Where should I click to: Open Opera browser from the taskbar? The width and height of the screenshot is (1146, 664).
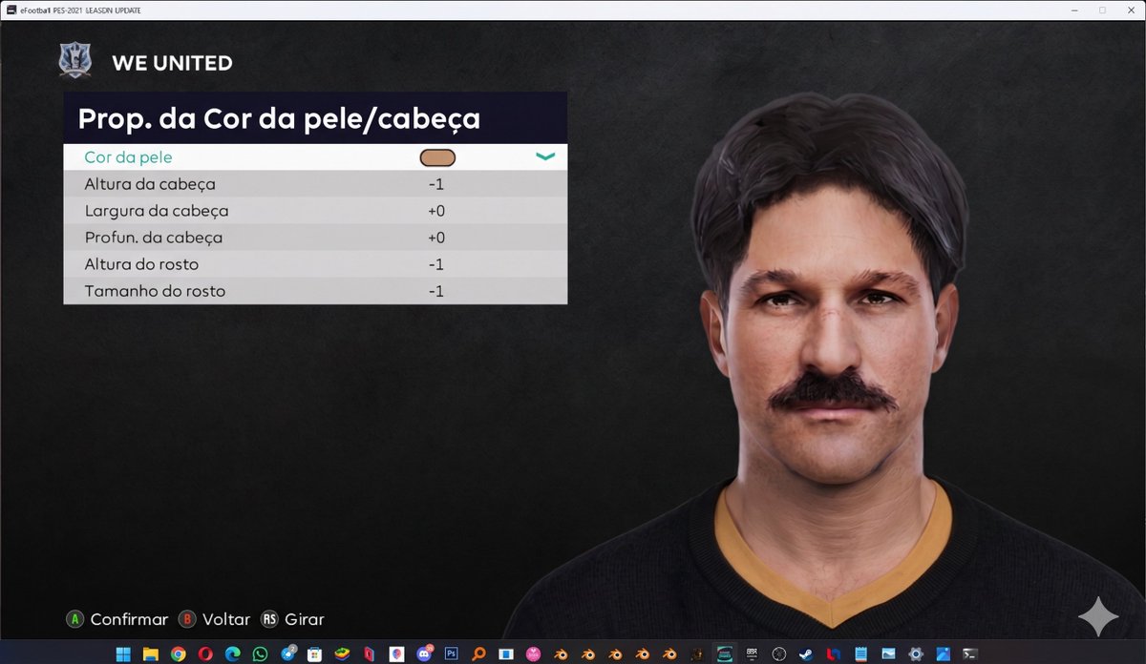[205, 654]
